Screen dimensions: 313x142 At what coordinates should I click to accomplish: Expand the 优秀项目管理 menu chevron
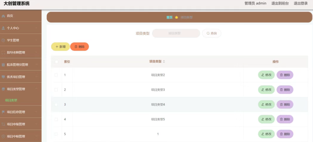pos(36,77)
